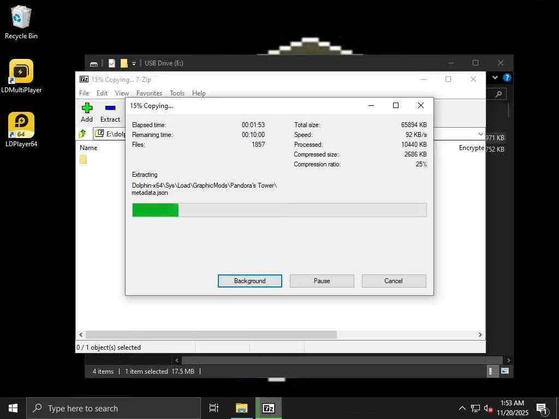Click the taskbar search box
The image size is (559, 419).
pos(114,408)
